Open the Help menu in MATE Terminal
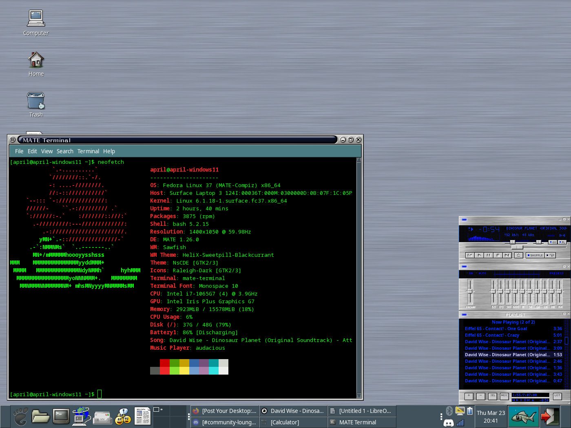The width and height of the screenshot is (571, 428). pos(109,151)
